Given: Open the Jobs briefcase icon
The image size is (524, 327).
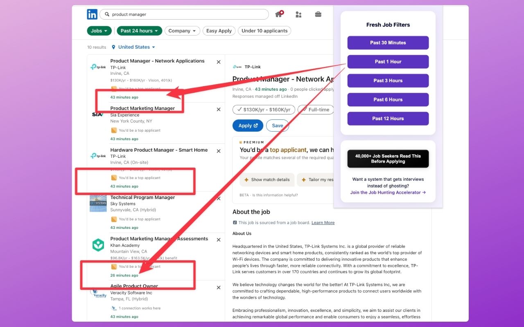Looking at the screenshot, I should click(318, 14).
